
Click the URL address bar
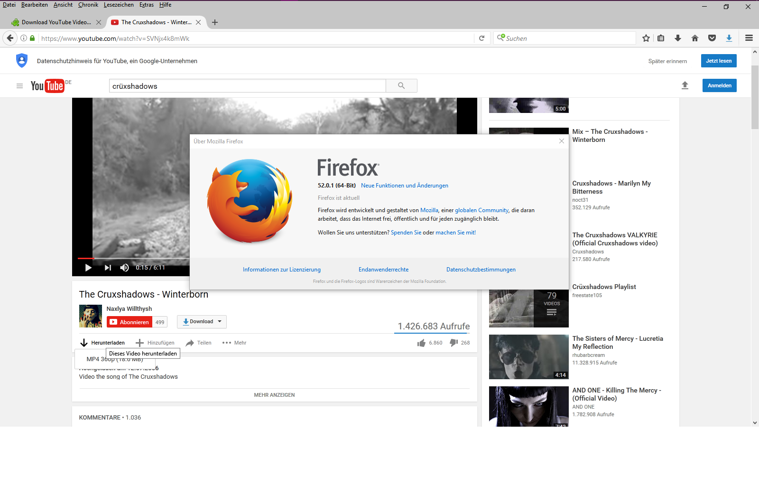[x=256, y=38]
